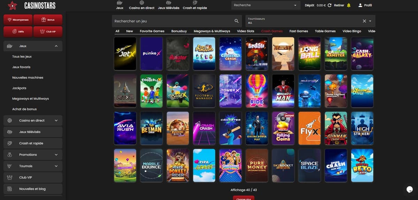This screenshot has height=200, width=418.
Task: Open the Profil user icon
Action: (x=360, y=5)
